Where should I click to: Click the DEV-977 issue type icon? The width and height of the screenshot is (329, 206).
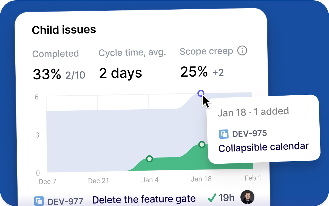[39, 201]
